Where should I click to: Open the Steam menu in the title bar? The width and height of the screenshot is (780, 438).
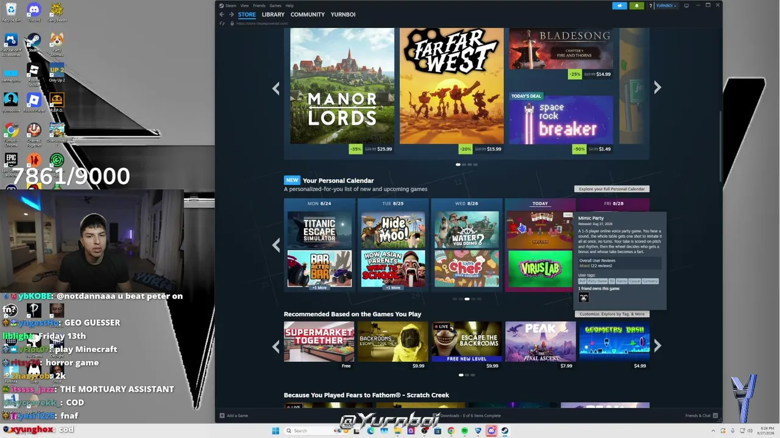click(x=231, y=5)
